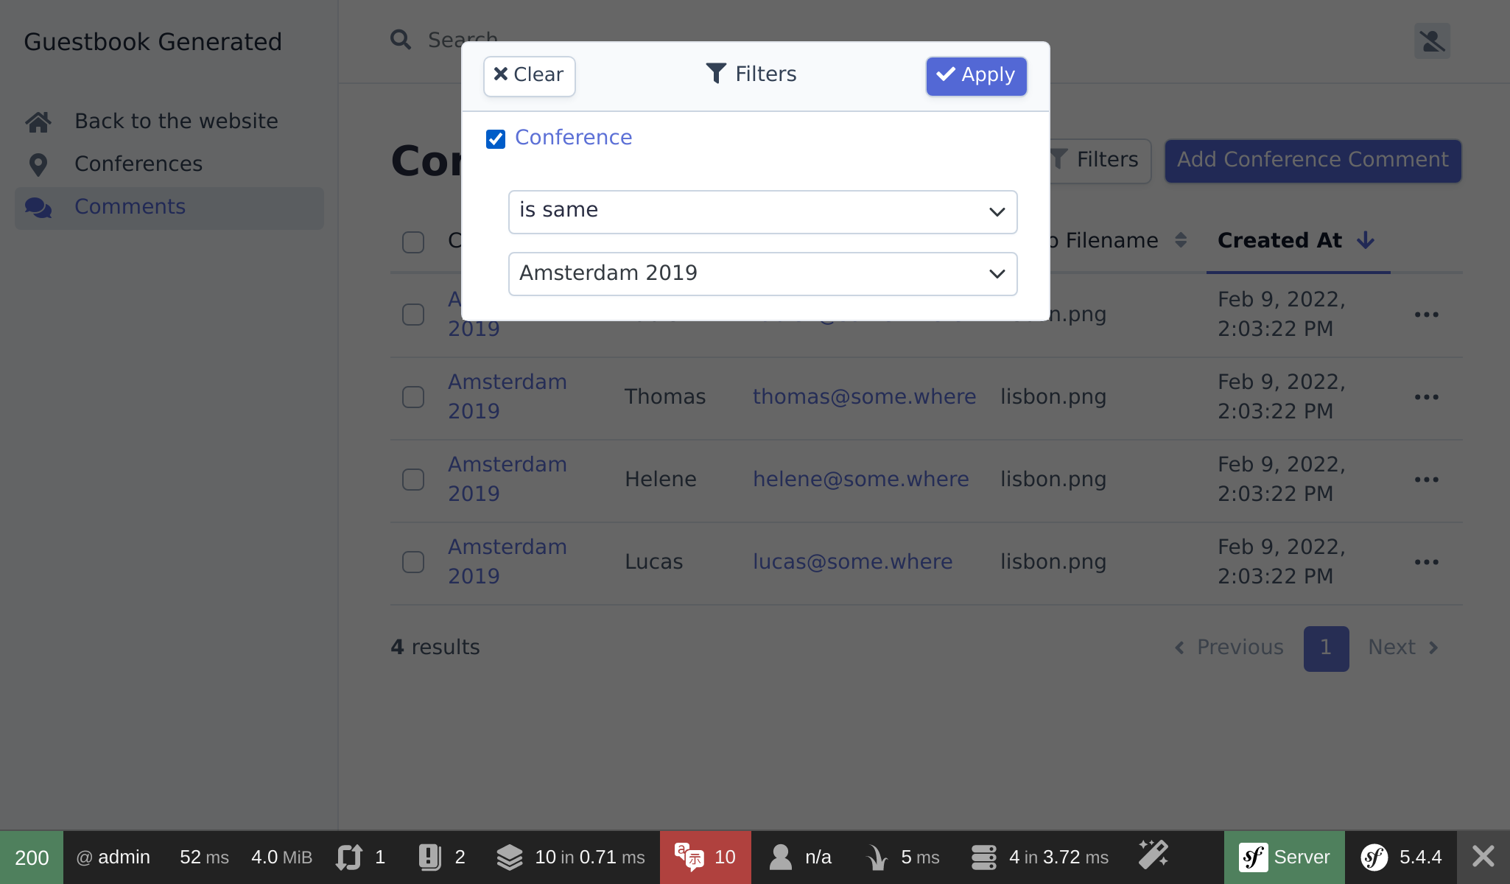Open the translation panel icon showing 10
Image resolution: width=1510 pixels, height=884 pixels.
689,857
